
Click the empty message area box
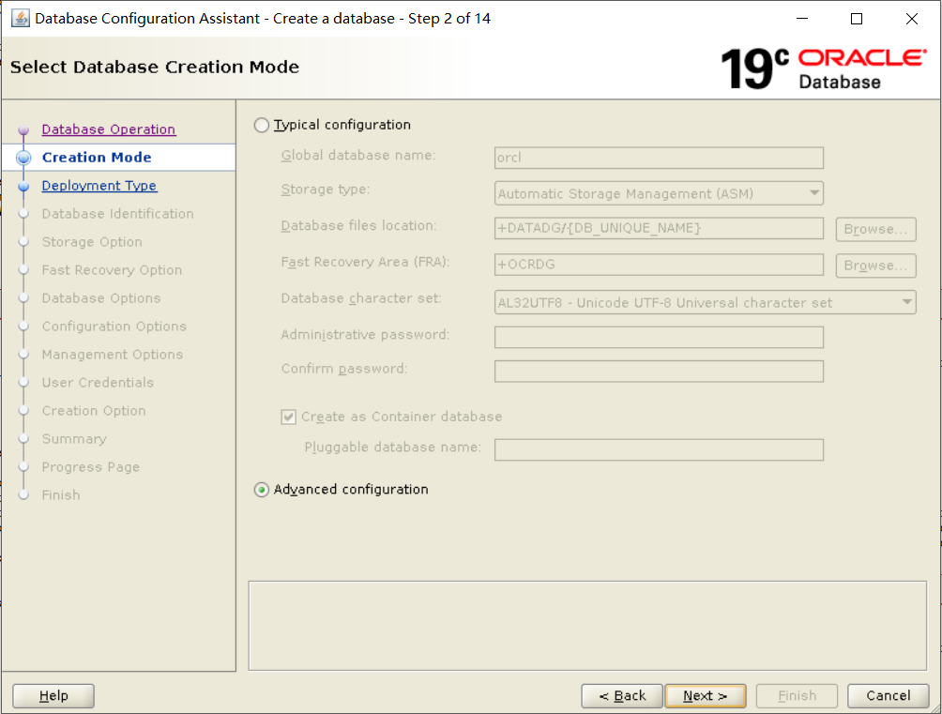click(x=587, y=626)
